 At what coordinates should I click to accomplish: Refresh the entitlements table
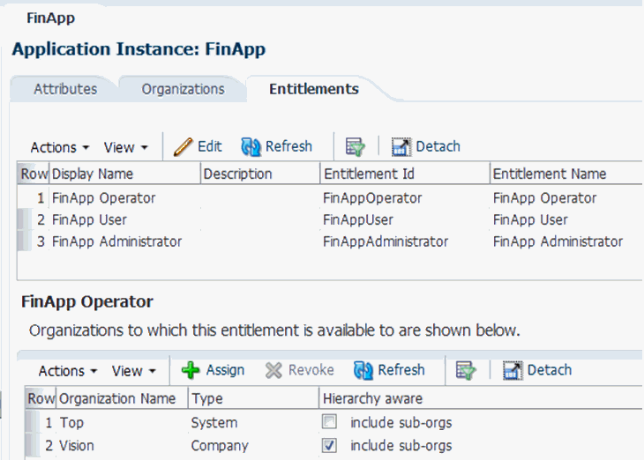click(x=277, y=146)
